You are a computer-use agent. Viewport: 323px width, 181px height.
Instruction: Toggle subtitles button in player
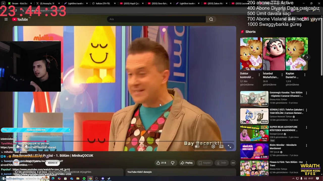pos(205,146)
